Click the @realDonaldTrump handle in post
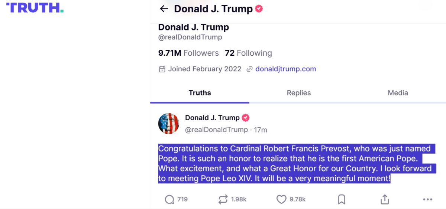The image size is (446, 209). click(x=216, y=130)
